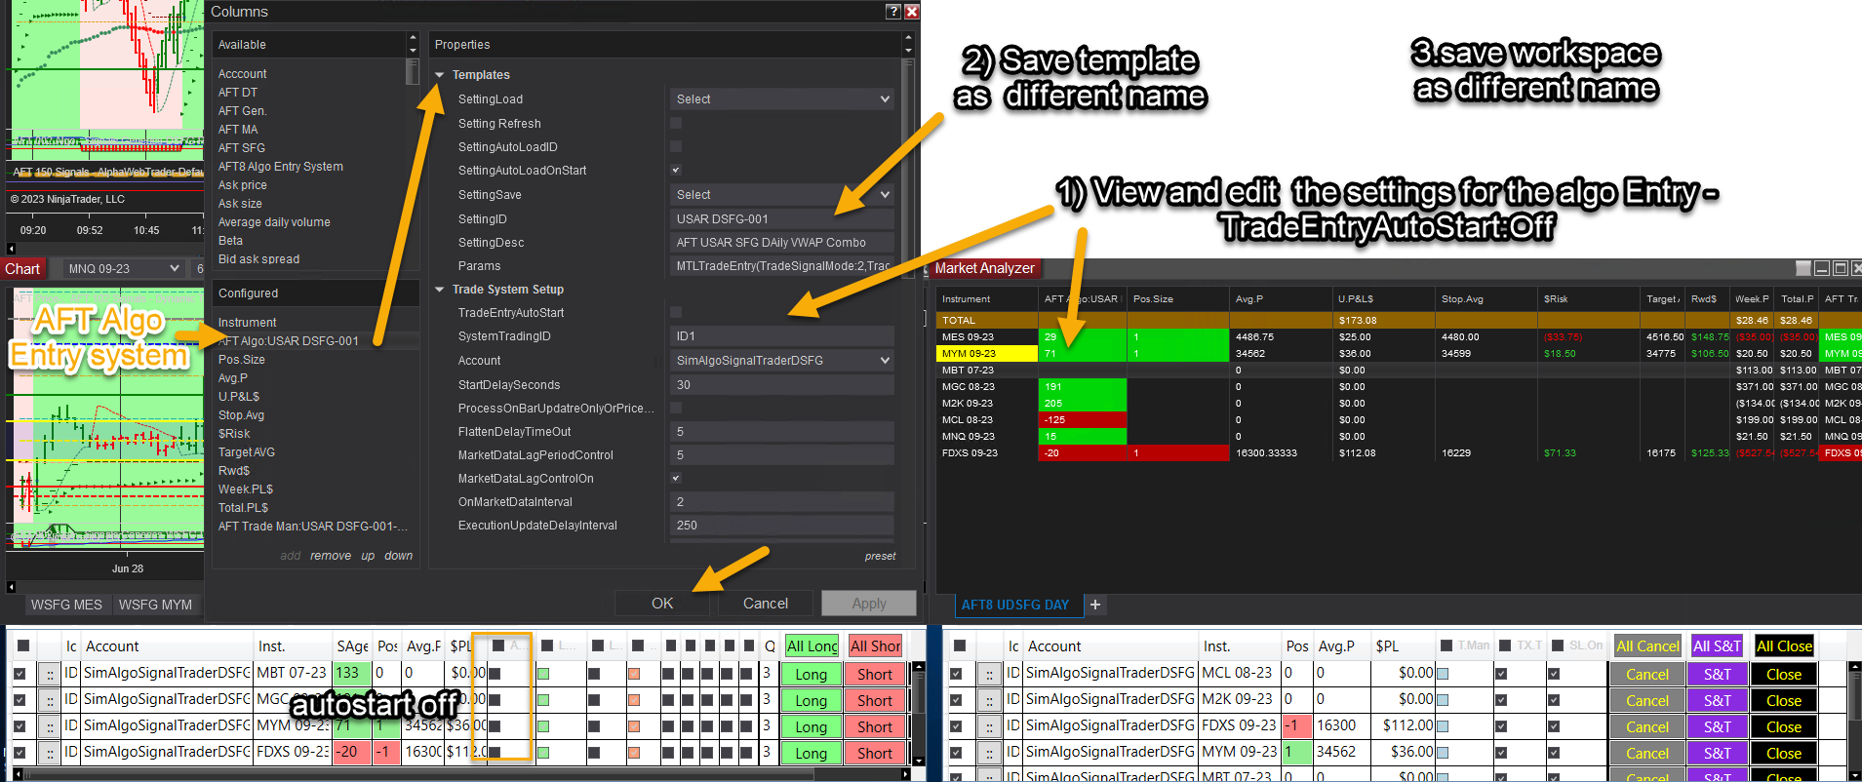The height and width of the screenshot is (782, 1862).
Task: Click Available list scrollbar thumb
Action: (412, 72)
